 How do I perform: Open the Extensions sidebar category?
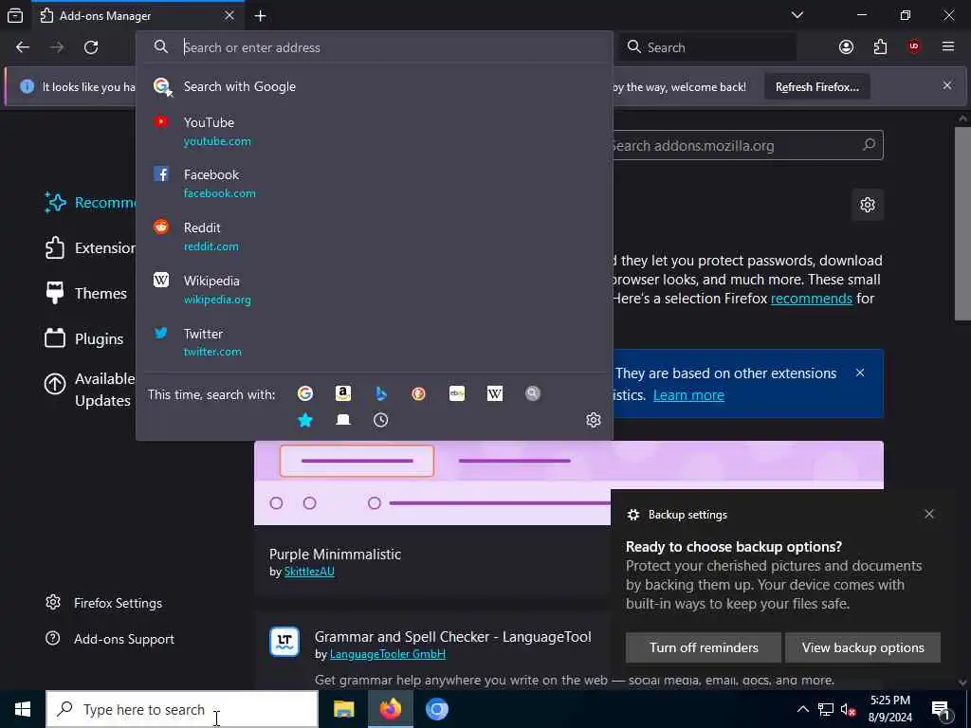tap(90, 248)
